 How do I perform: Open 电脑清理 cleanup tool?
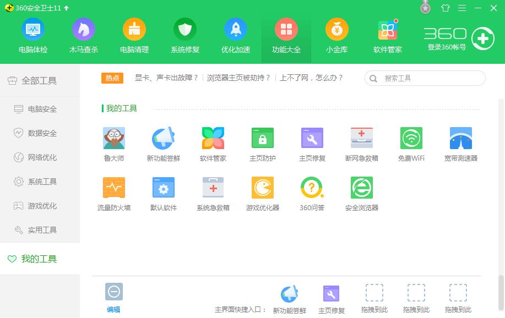(134, 35)
